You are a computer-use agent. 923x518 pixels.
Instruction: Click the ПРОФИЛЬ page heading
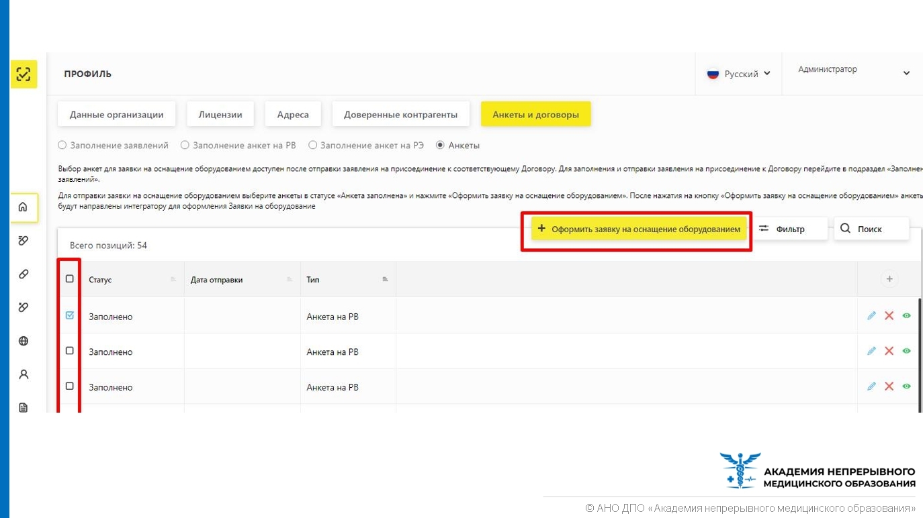[x=88, y=74]
